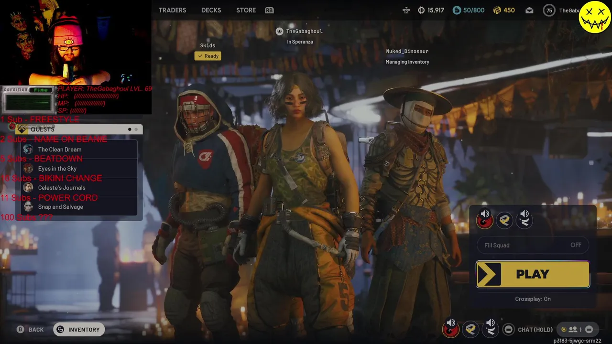Screen dimensions: 612x344
Task: Open Eyes in the Sky quest
Action: click(79, 169)
